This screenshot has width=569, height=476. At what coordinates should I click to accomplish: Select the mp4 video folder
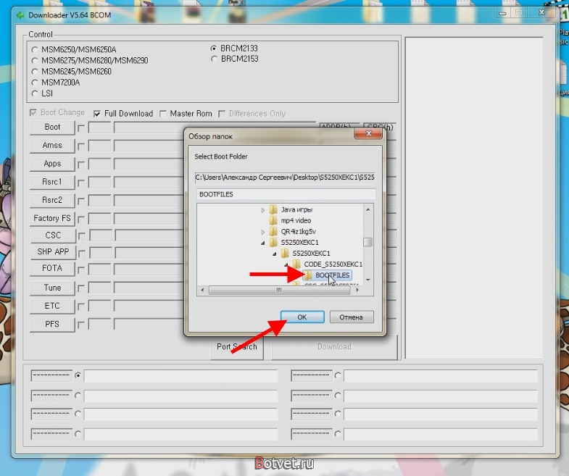[x=296, y=220]
